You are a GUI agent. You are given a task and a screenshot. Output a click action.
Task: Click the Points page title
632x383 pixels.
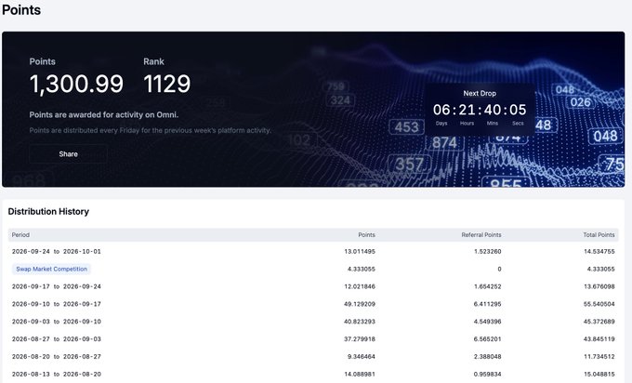coord(21,9)
